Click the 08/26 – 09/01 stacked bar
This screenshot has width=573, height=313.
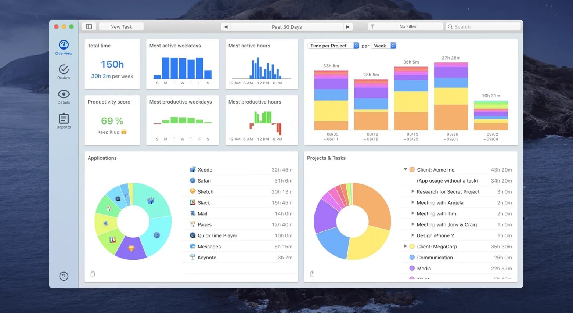451,96
